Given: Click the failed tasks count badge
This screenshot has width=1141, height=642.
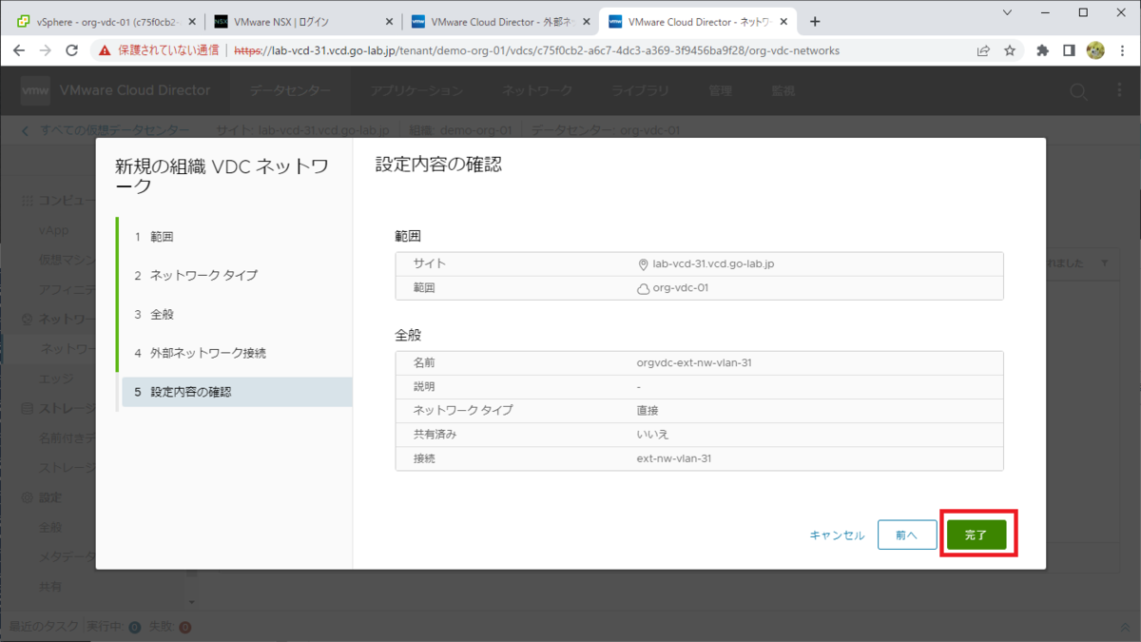Looking at the screenshot, I should coord(185,628).
